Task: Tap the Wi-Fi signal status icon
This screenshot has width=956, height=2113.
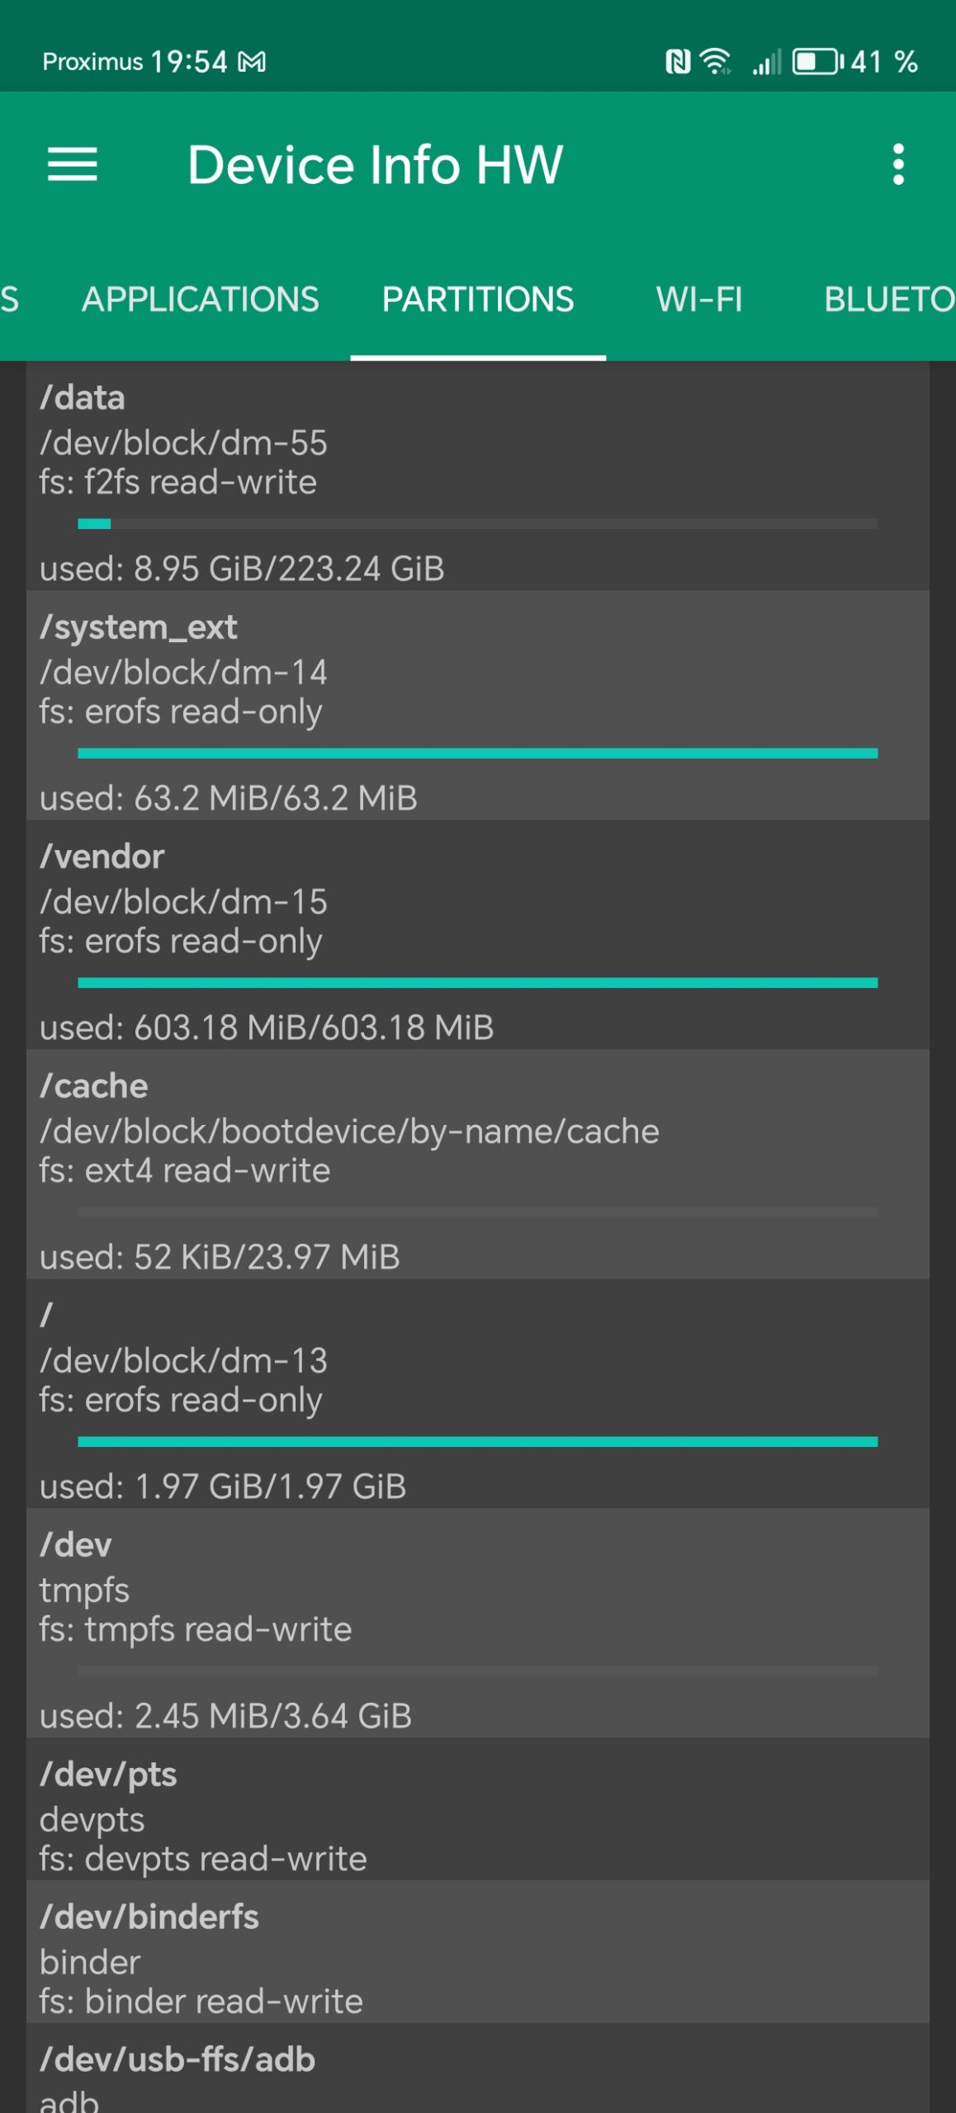Action: tap(715, 62)
